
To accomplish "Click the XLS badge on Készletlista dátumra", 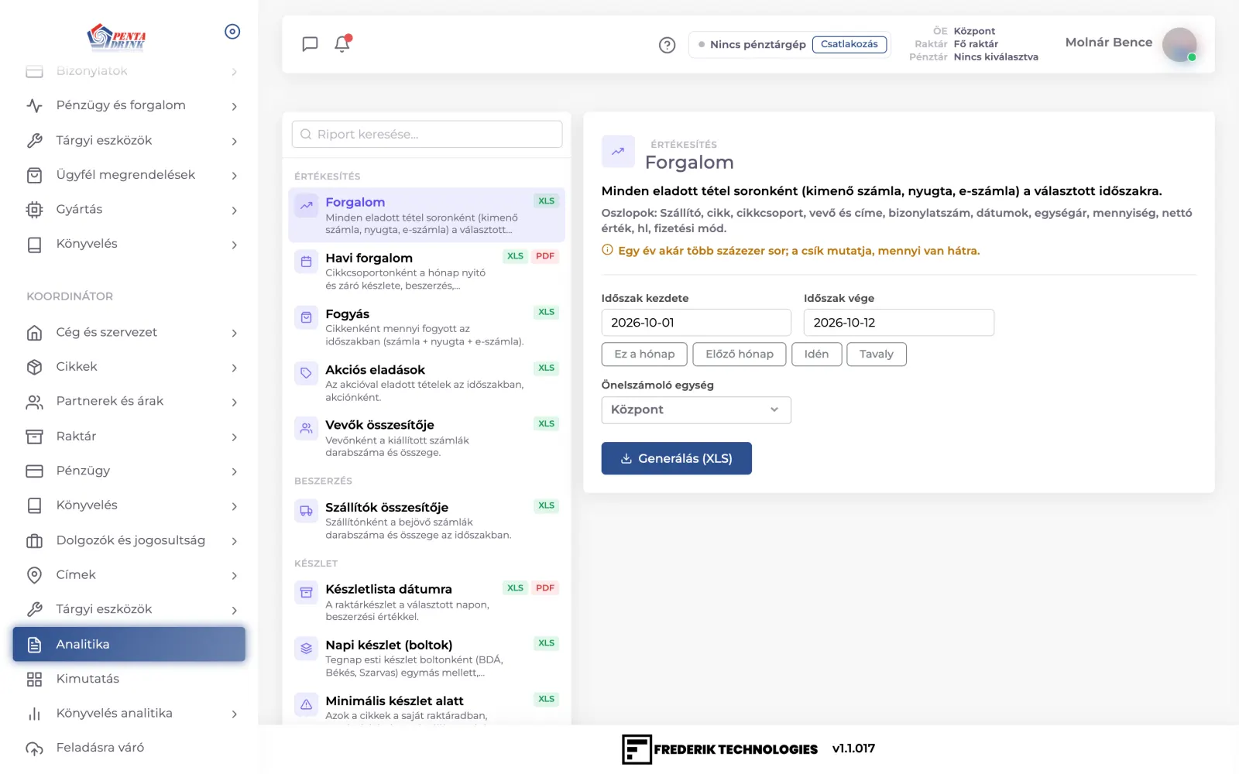I will [515, 588].
